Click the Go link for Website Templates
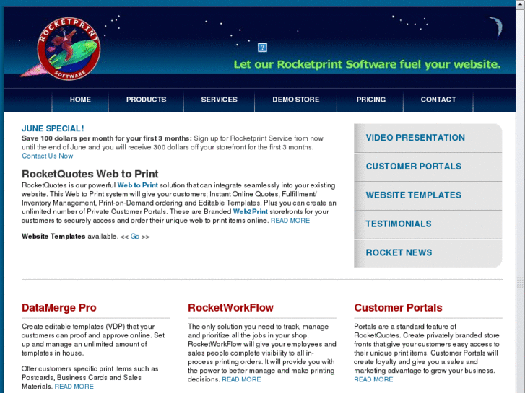525x393 pixels. [x=135, y=237]
